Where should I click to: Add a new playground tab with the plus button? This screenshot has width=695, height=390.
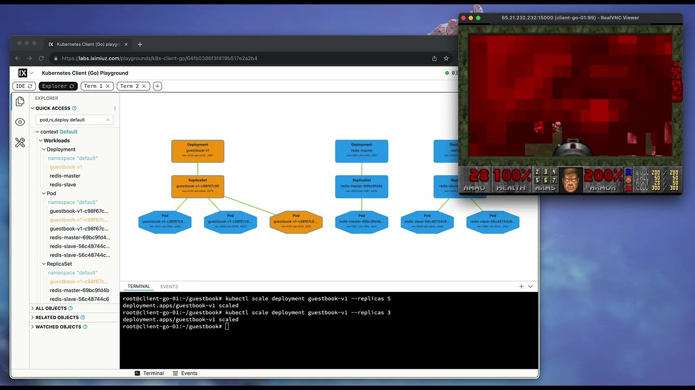157,86
